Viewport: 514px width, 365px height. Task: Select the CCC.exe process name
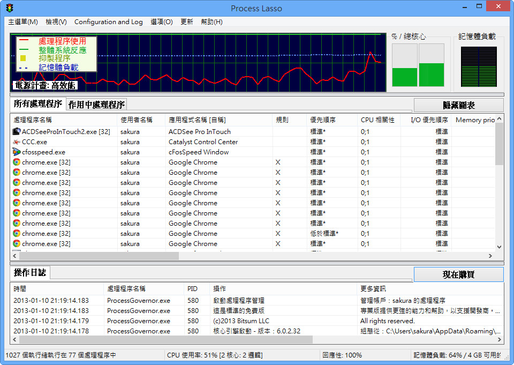34,142
